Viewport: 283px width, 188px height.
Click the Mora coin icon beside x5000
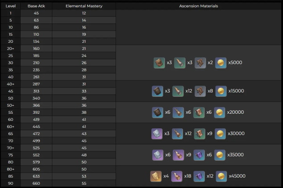coord(221,63)
